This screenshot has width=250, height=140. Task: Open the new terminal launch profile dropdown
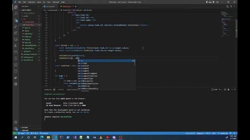[222, 89]
